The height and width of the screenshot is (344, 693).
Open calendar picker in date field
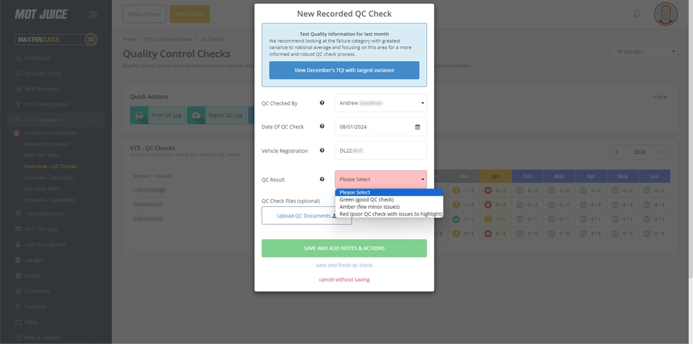[x=418, y=127]
